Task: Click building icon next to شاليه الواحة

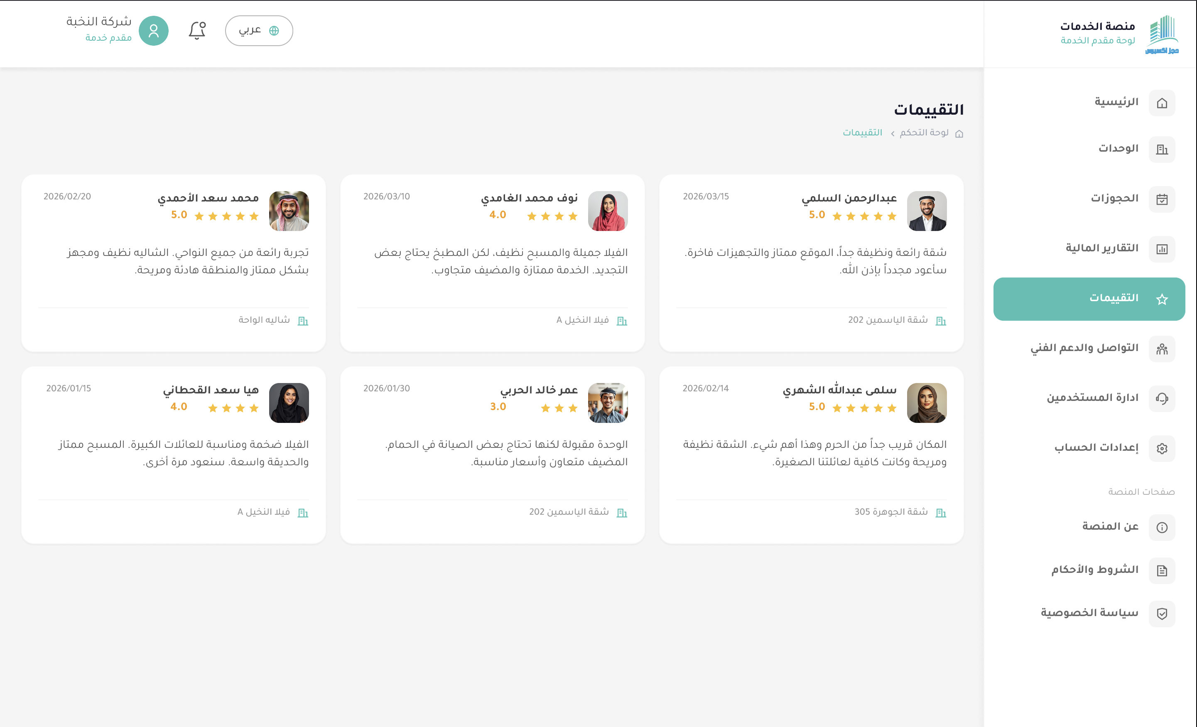Action: tap(303, 321)
